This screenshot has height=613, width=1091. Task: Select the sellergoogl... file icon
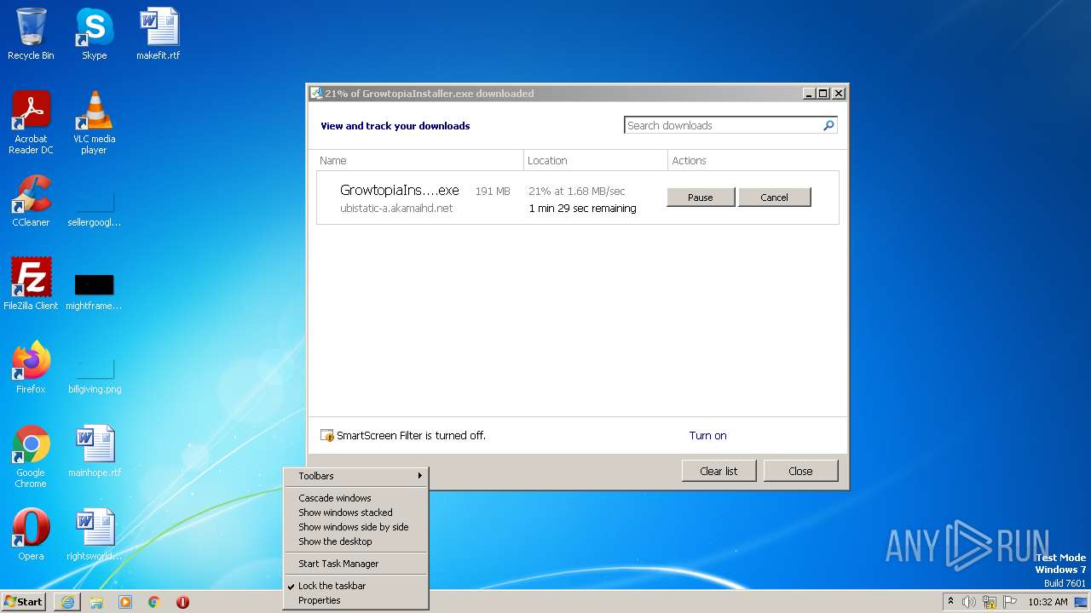(x=94, y=208)
